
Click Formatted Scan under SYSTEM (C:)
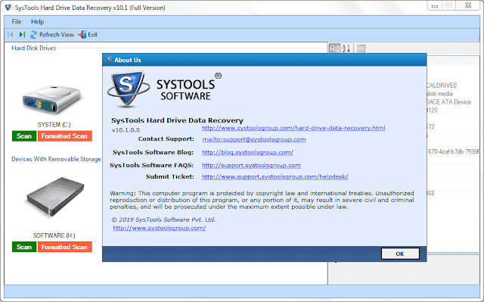65,136
